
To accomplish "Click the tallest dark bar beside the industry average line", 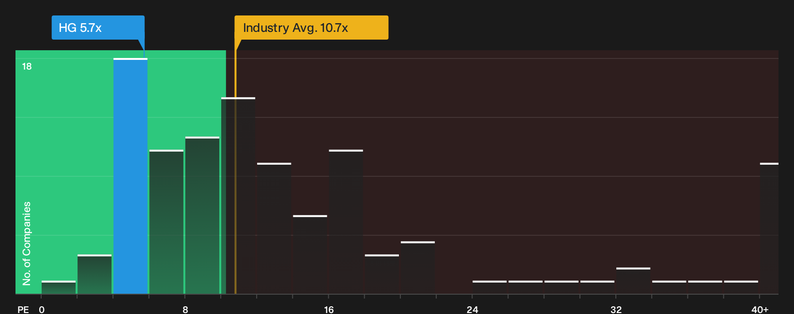I will point(238,196).
